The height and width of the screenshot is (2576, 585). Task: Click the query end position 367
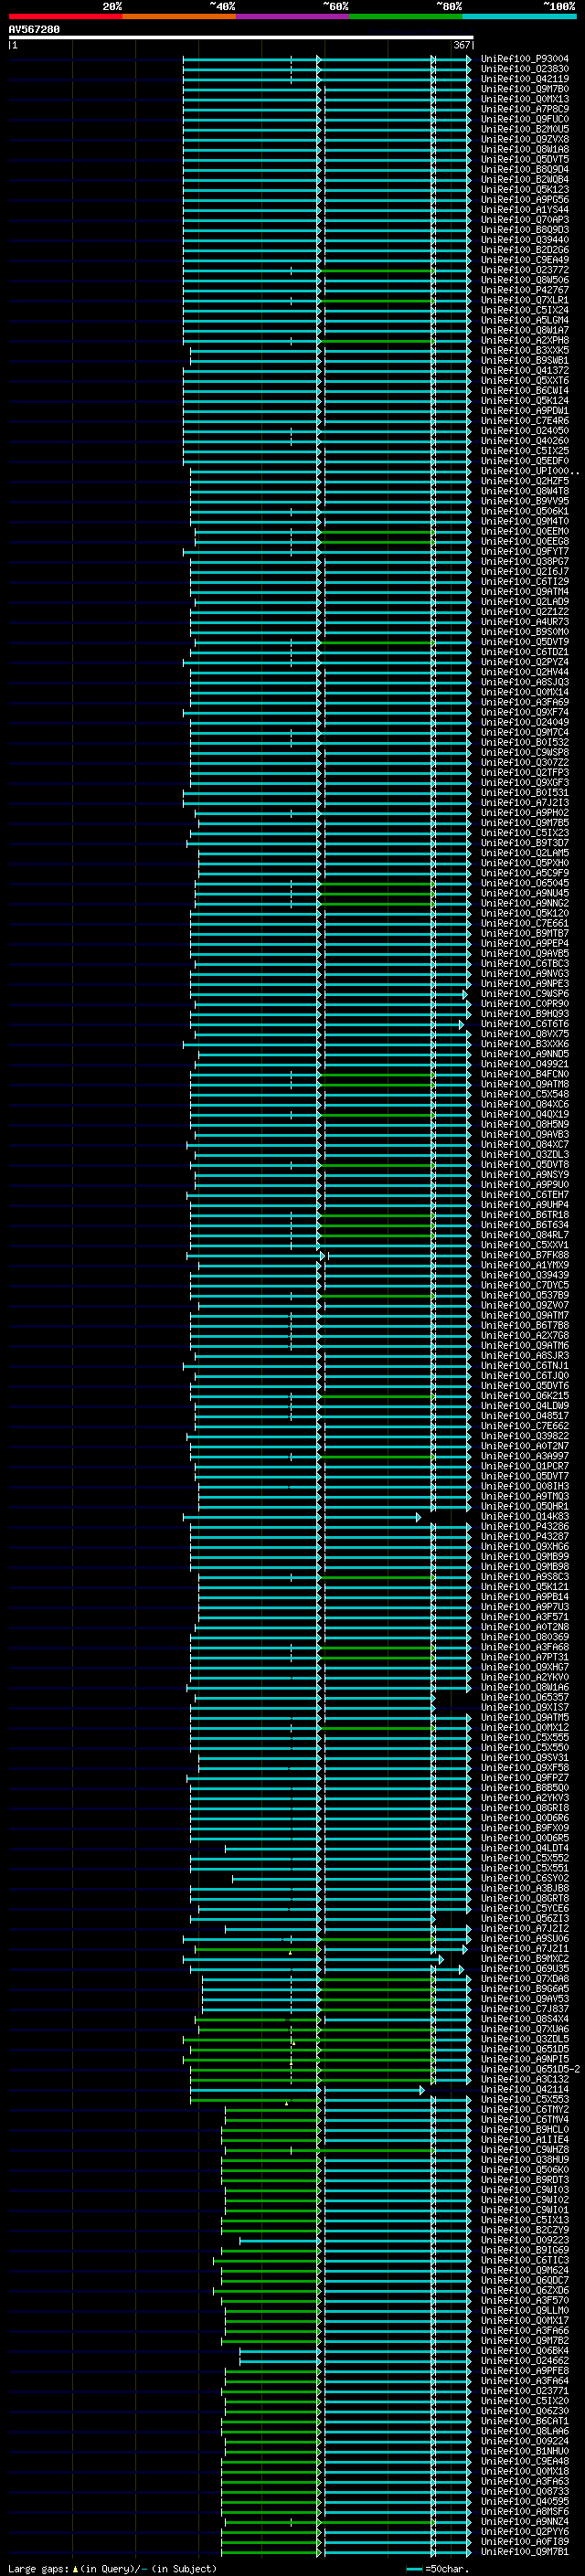[462, 45]
